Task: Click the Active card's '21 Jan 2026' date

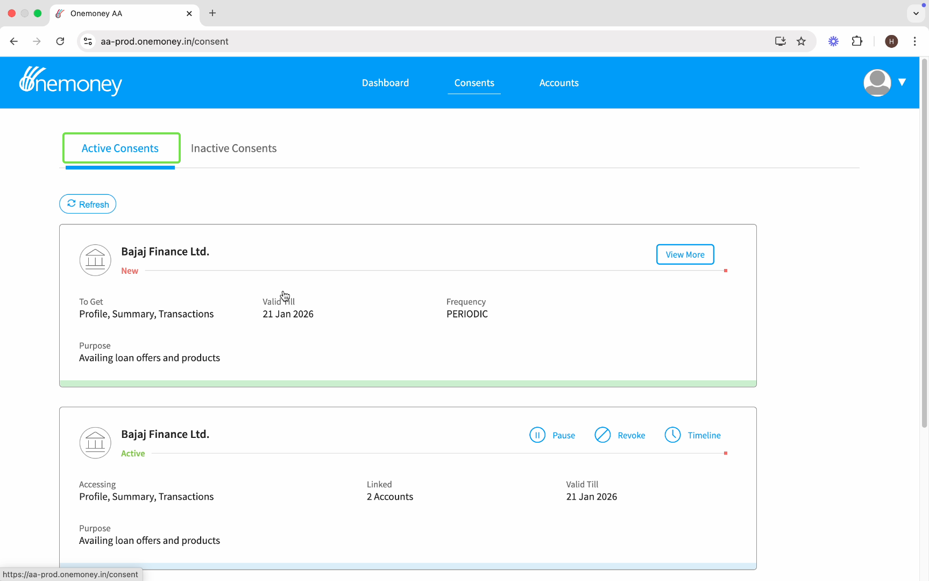Action: point(591,497)
